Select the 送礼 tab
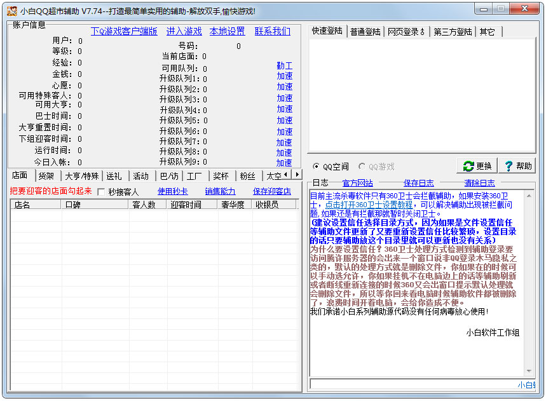The height and width of the screenshot is (401, 546). coord(114,176)
